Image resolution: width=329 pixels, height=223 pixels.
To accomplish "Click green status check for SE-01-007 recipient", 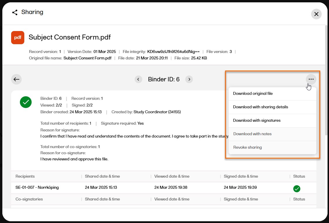I will pos(297,189).
